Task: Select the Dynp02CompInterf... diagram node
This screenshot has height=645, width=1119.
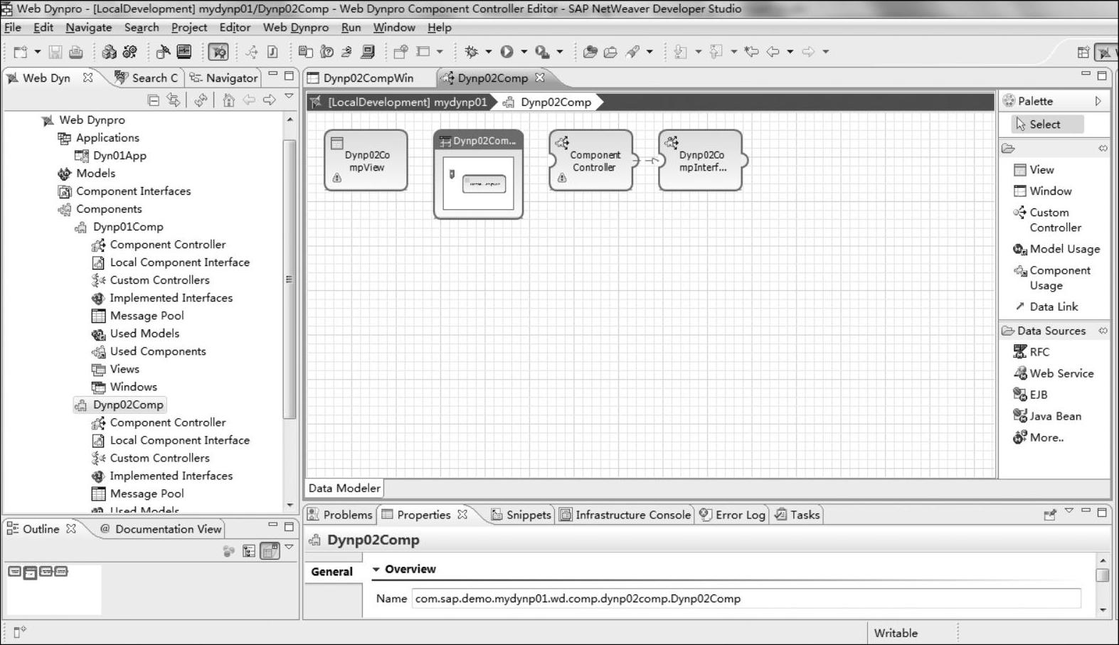Action: tap(701, 161)
